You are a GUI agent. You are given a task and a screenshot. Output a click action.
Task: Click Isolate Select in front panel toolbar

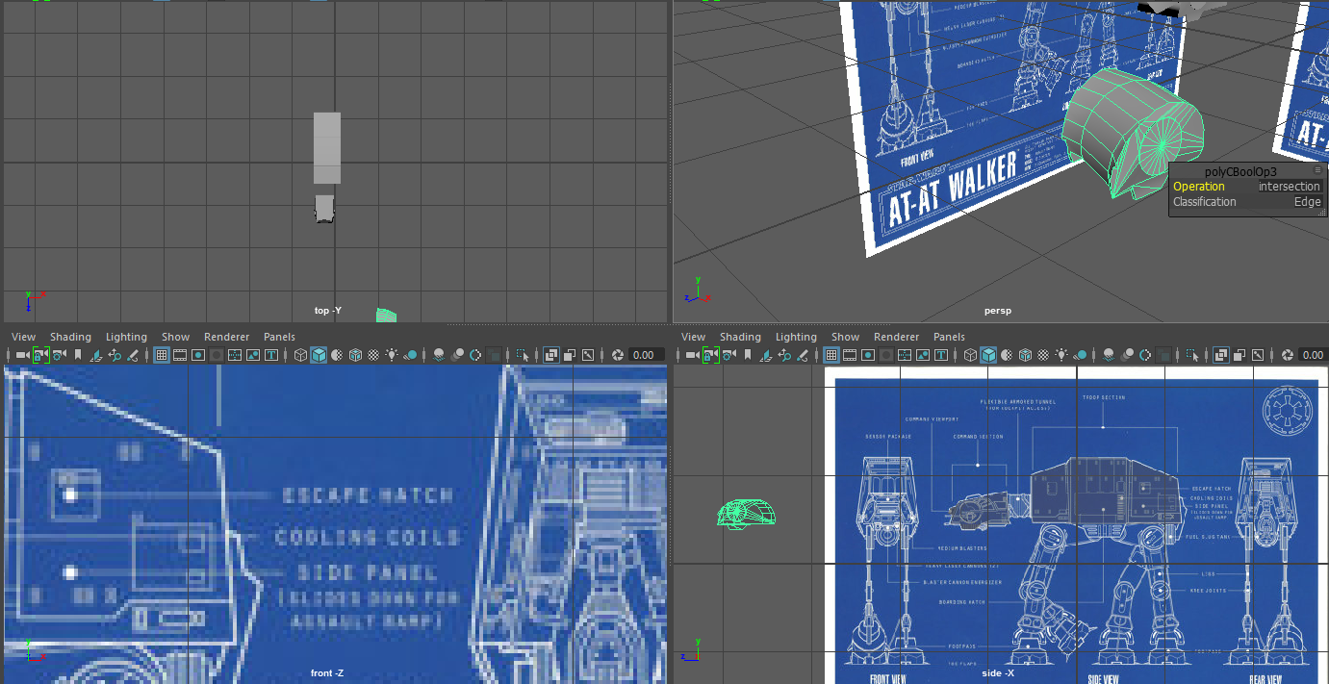pyautogui.click(x=523, y=355)
